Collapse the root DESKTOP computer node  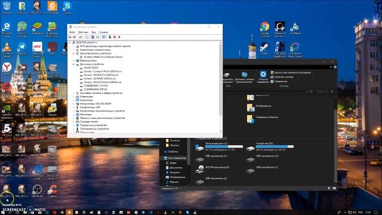pos(70,42)
